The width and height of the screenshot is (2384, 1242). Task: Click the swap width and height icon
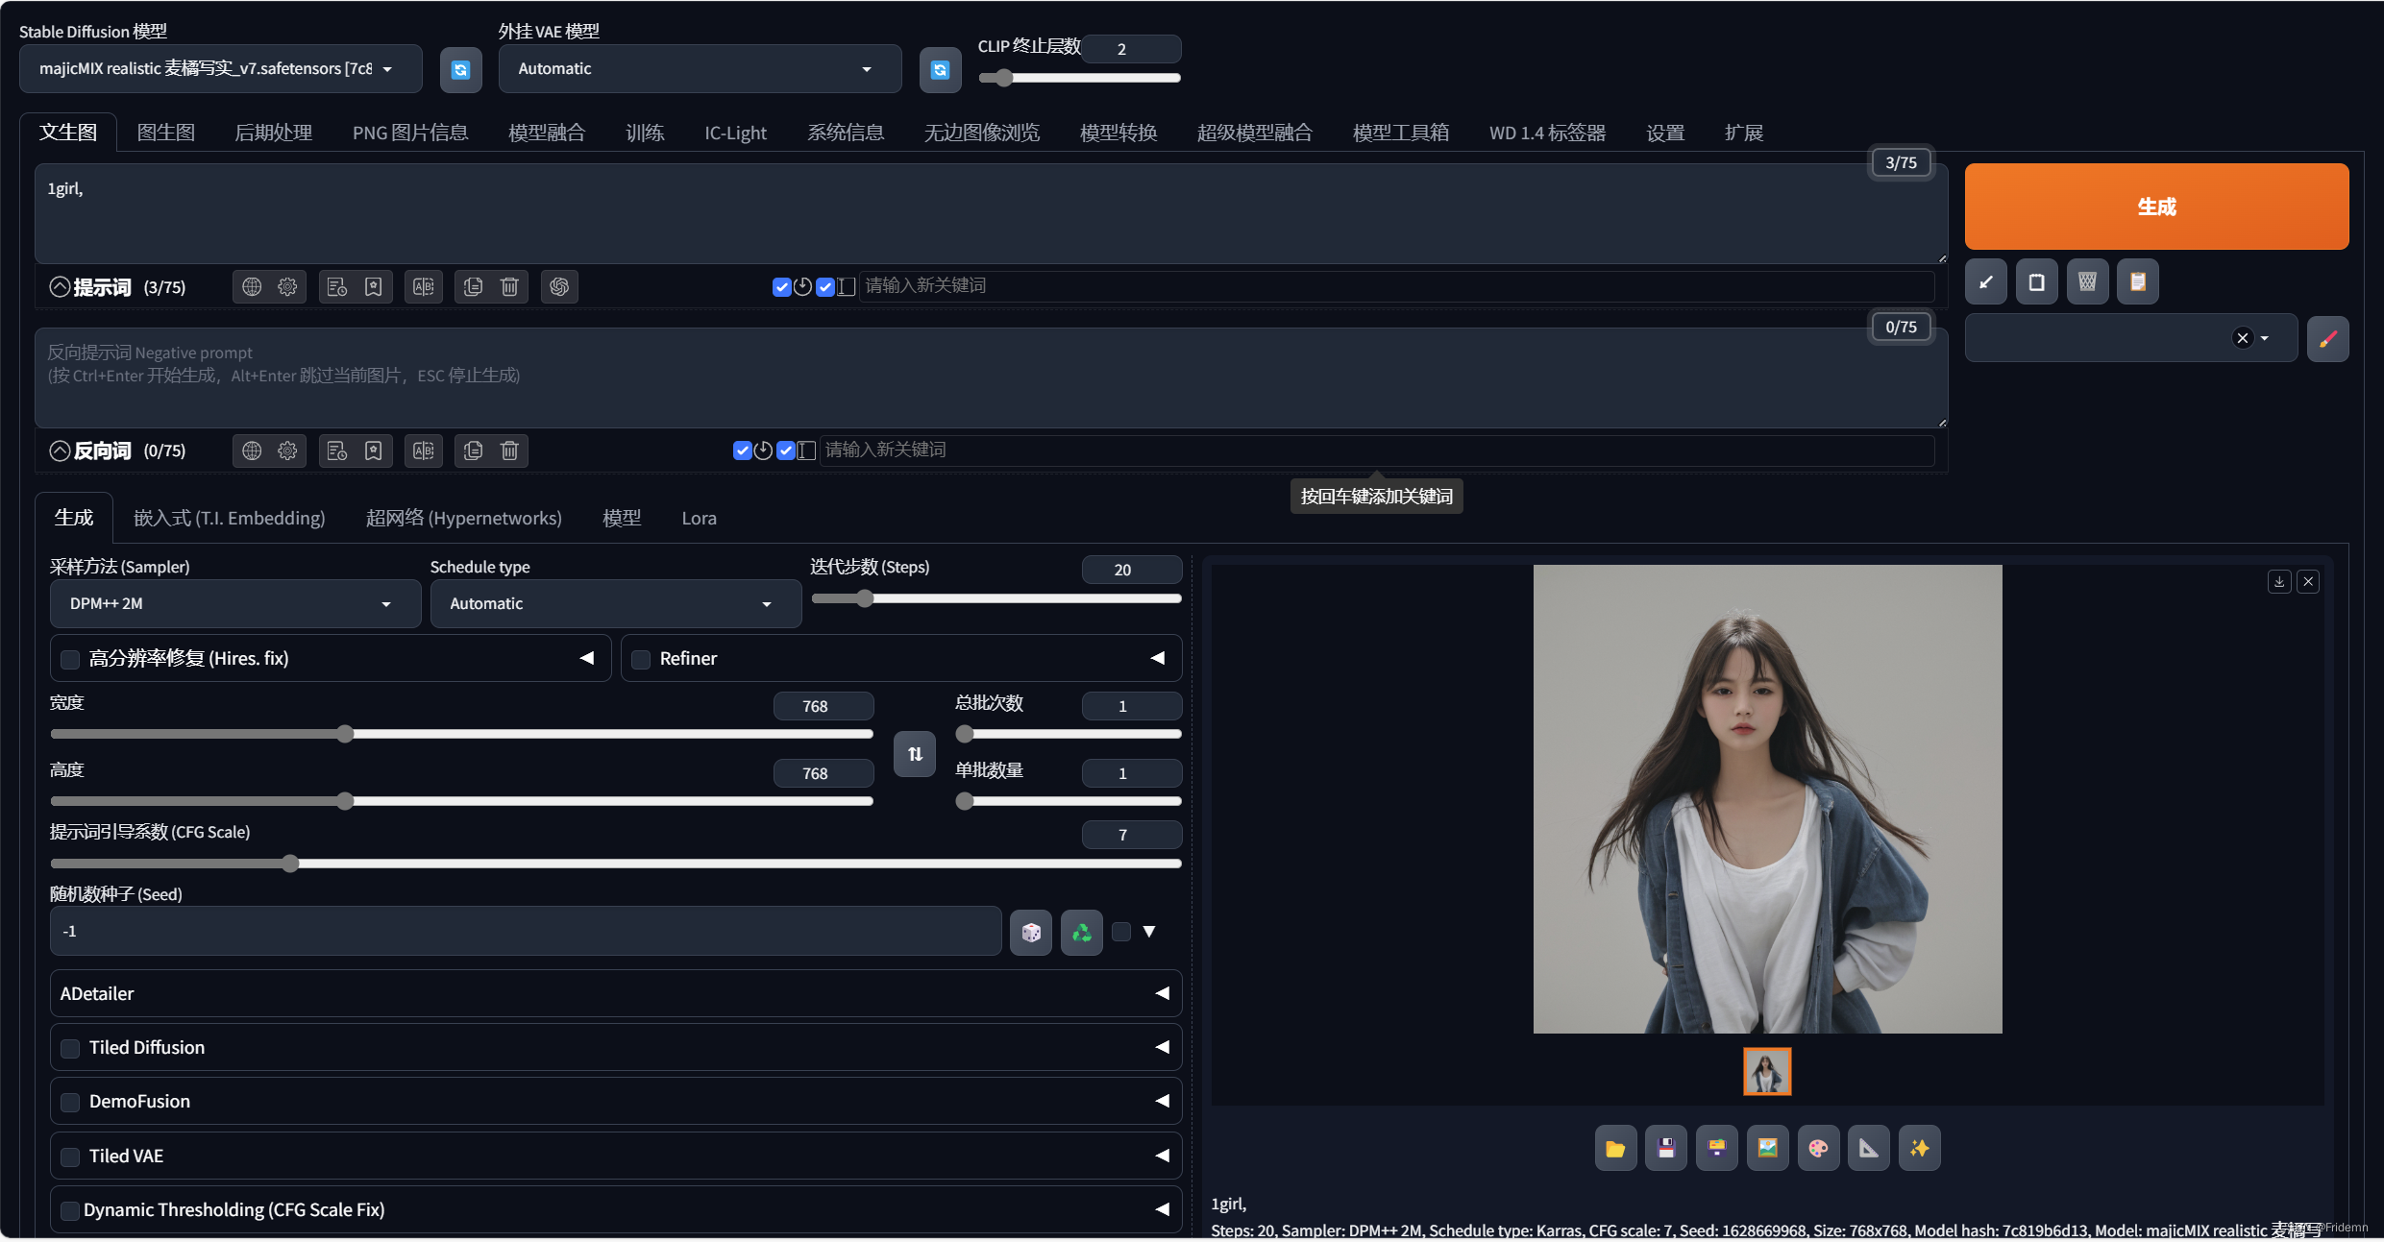pyautogui.click(x=915, y=754)
